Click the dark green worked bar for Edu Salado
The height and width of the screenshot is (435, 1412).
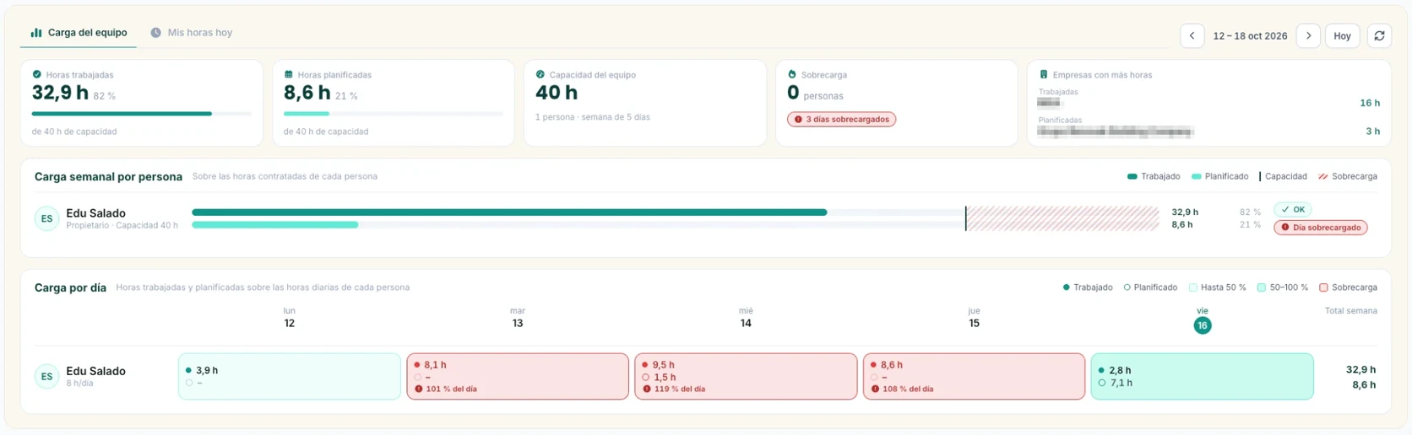[509, 212]
